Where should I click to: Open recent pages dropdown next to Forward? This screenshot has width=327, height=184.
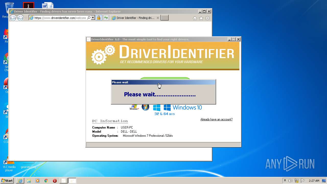[x=26, y=18]
